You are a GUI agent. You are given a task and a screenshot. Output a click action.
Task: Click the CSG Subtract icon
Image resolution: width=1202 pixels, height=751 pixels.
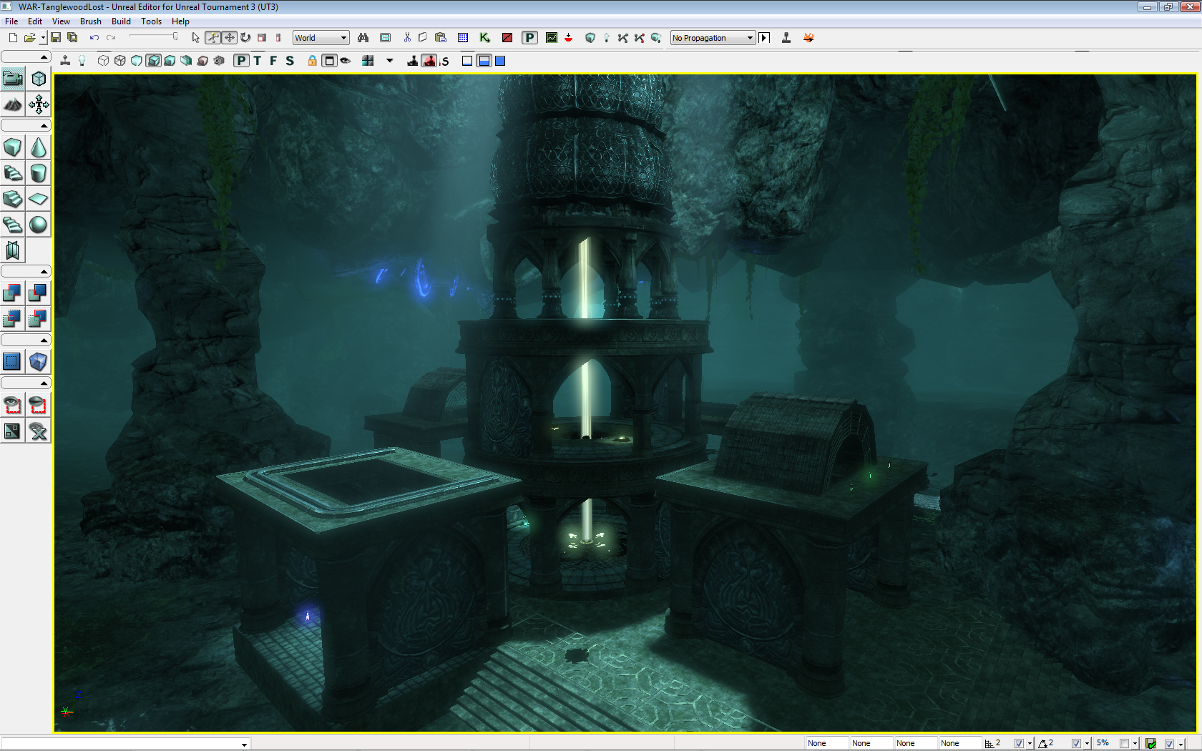[39, 293]
